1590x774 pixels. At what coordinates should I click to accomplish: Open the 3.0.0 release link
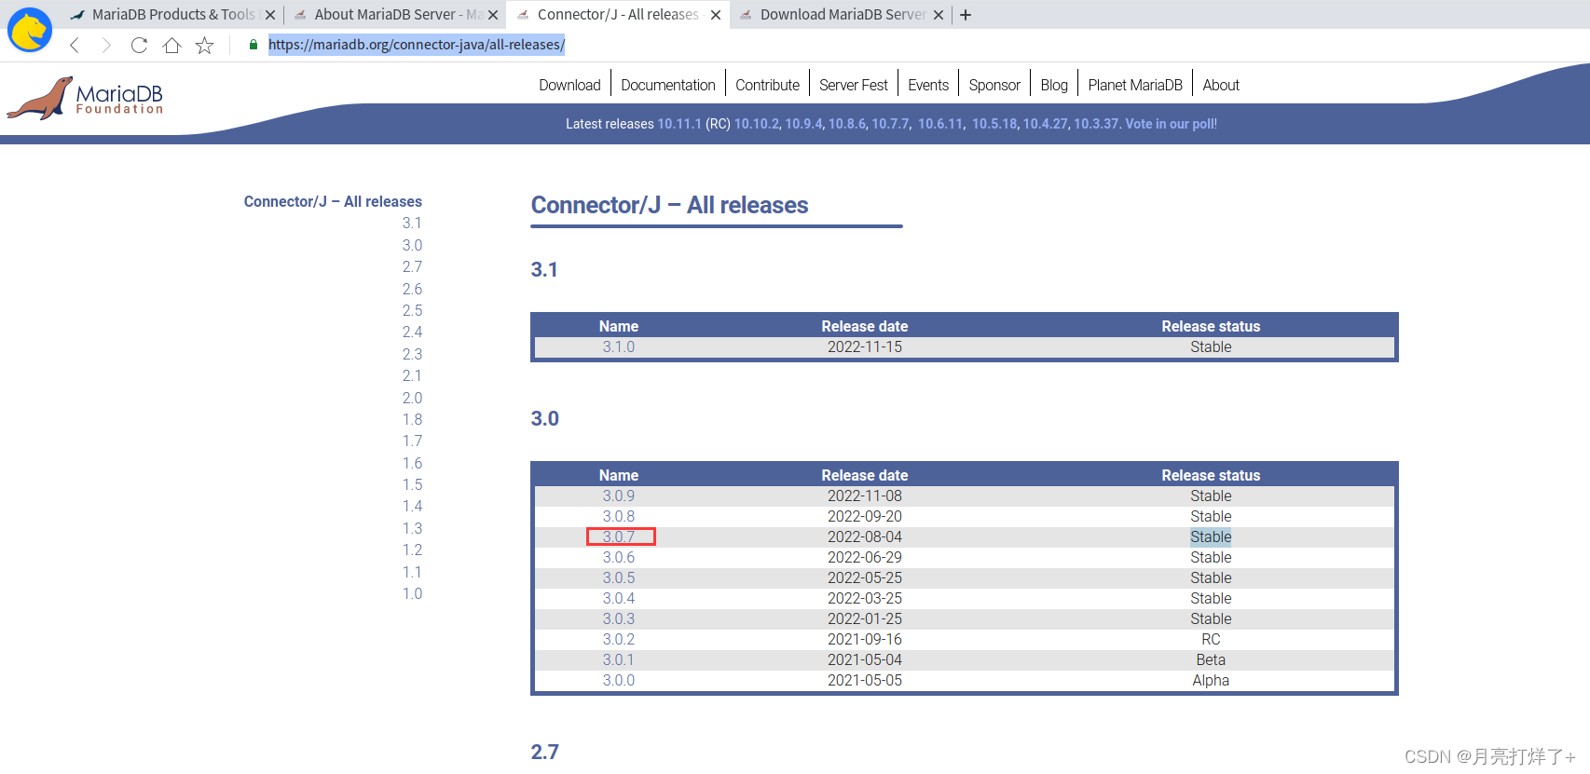(619, 680)
